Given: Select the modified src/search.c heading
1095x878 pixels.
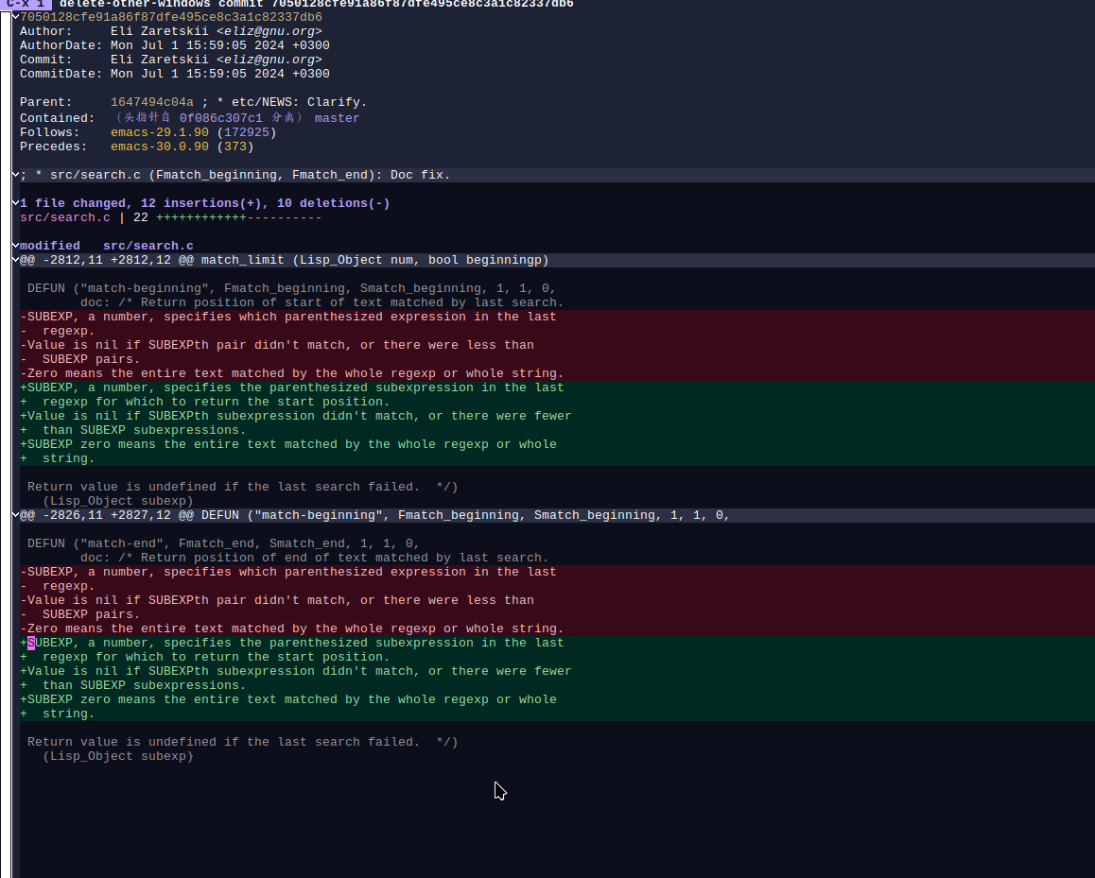Looking at the screenshot, I should 106,246.
